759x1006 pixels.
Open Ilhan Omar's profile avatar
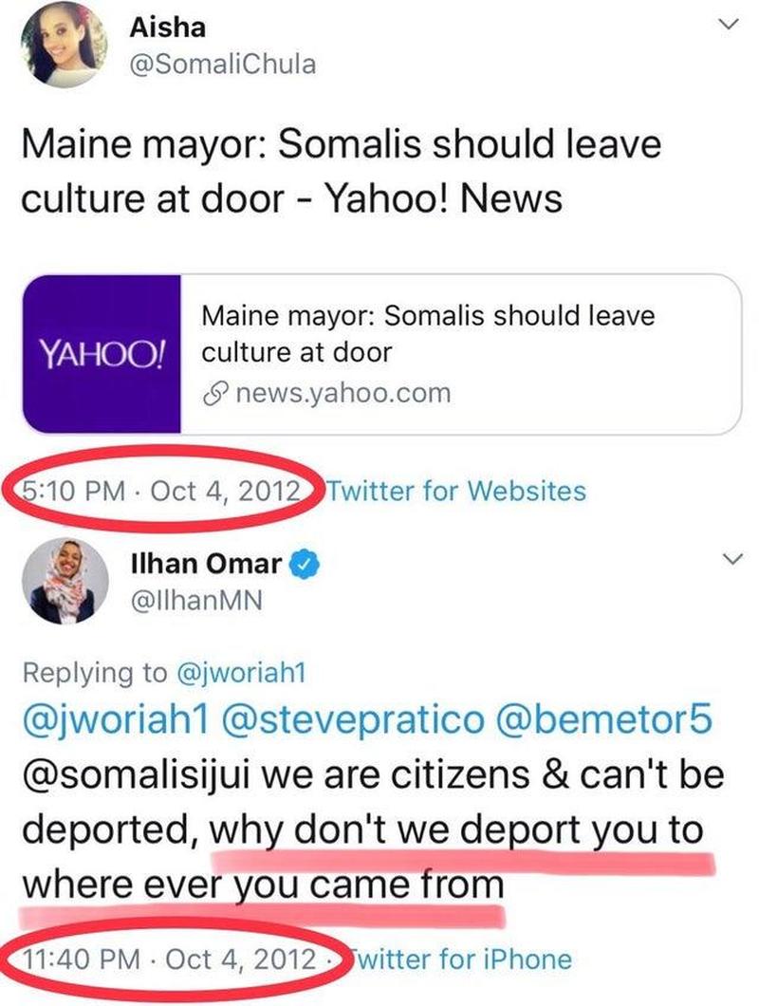tap(65, 581)
